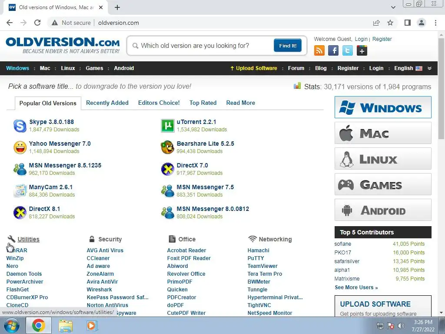The image size is (445, 334).
Task: Click the uTorrent 2.2.1 green icon
Action: point(168,126)
